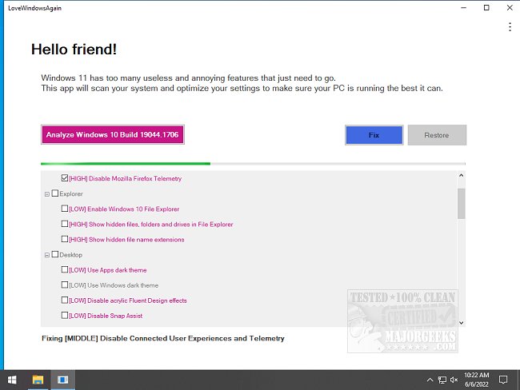
Task: Collapse the Desktop tree group
Action: (x=47, y=255)
